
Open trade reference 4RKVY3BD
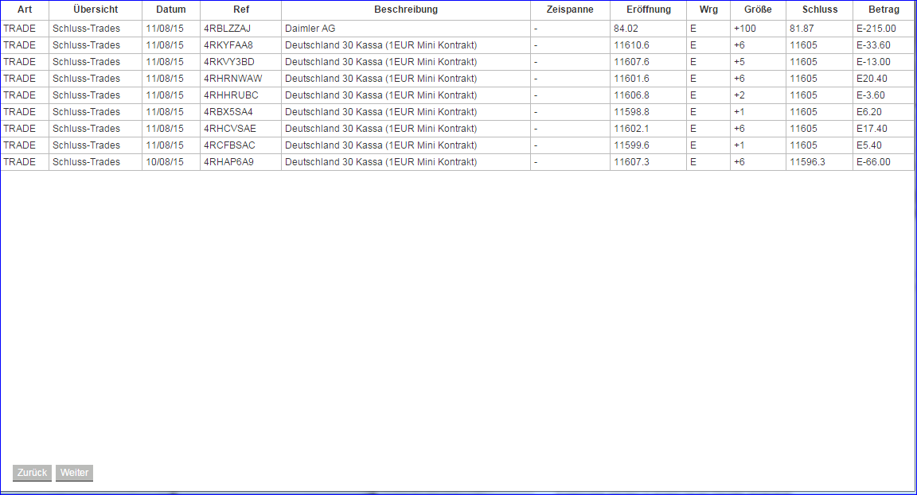pyautogui.click(x=230, y=61)
